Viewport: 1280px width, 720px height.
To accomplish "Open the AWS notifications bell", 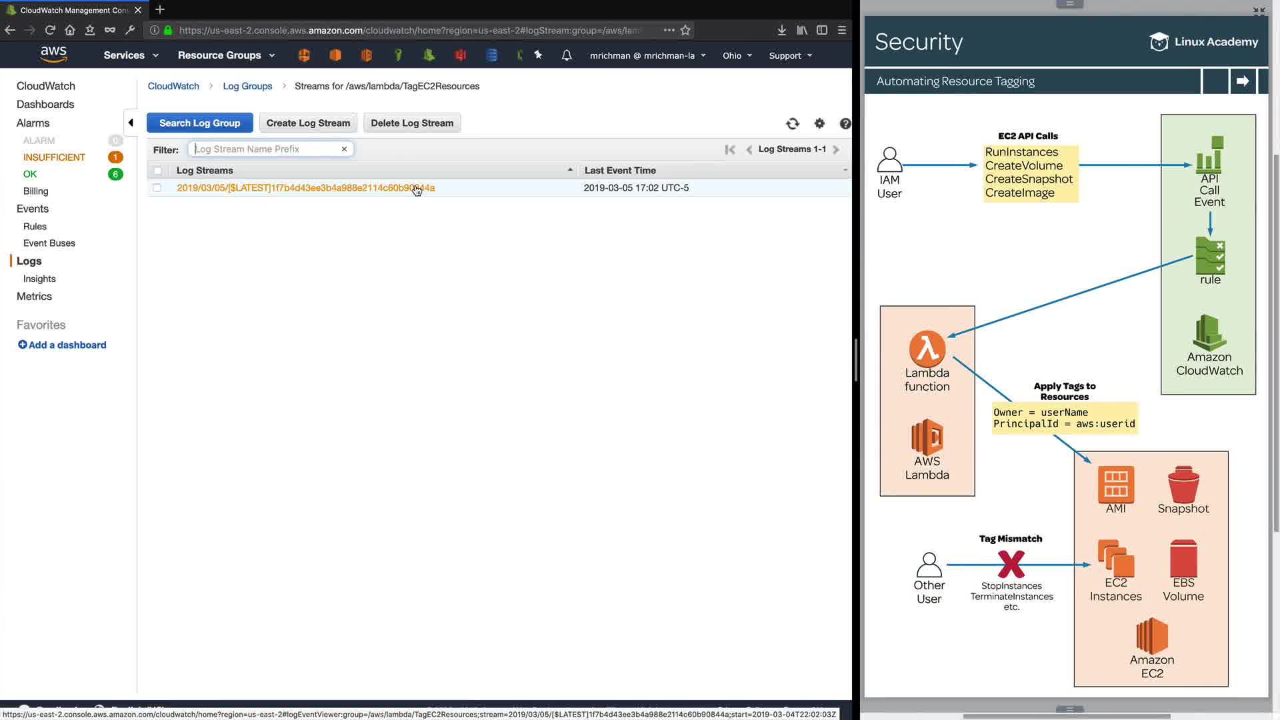I will click(x=566, y=55).
